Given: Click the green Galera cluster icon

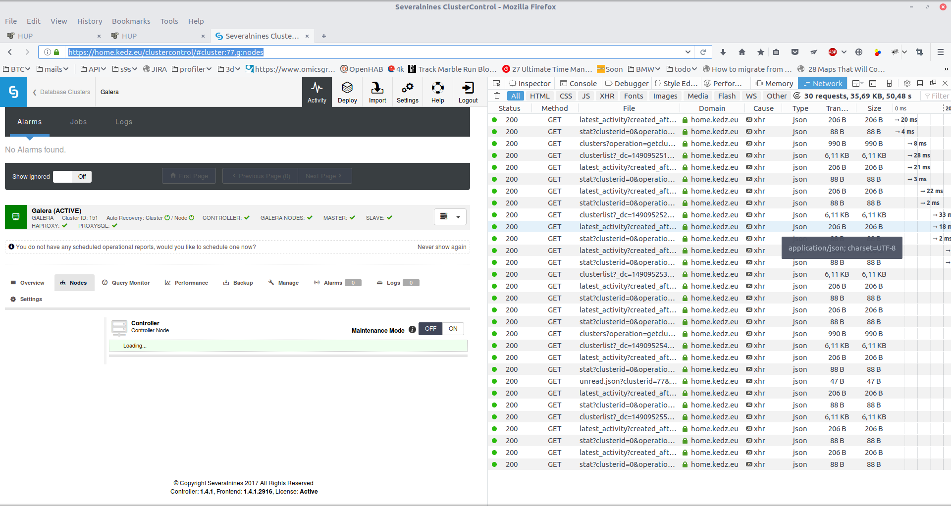Looking at the screenshot, I should (16, 217).
